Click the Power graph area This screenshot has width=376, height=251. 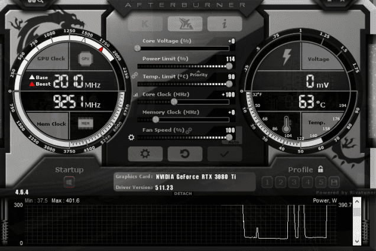click(x=181, y=223)
